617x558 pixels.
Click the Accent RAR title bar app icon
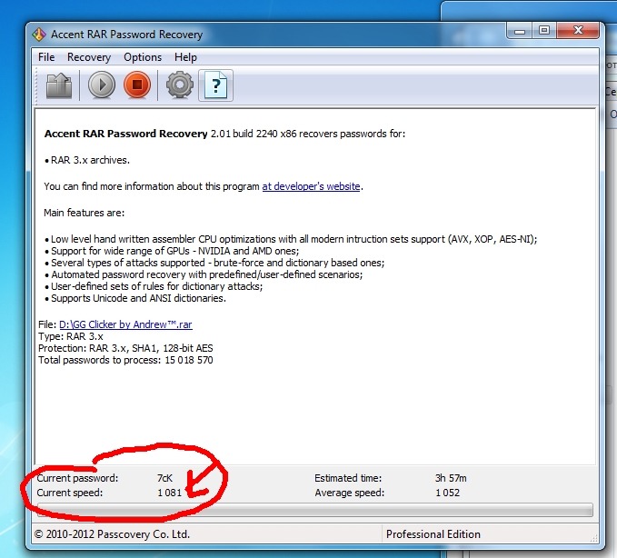pyautogui.click(x=39, y=35)
